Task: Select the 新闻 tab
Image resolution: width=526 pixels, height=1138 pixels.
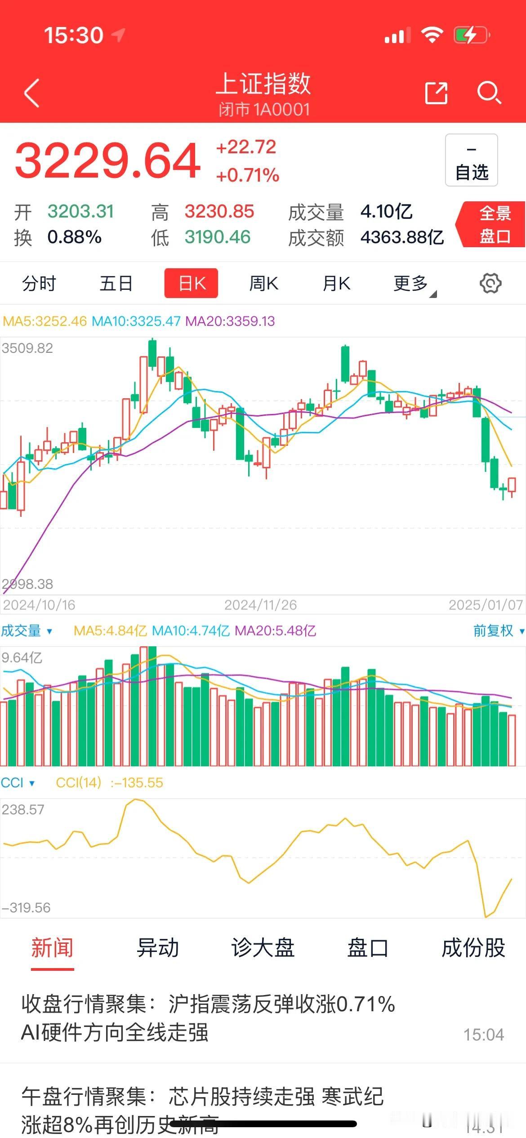Action: point(52,947)
